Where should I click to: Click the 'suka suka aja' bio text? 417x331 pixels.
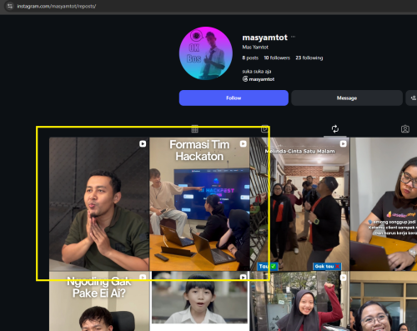tap(257, 72)
